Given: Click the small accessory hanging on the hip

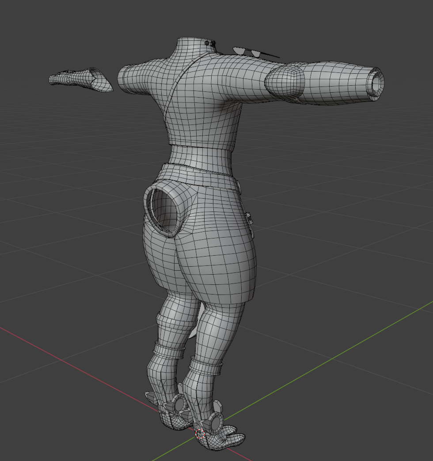Looking at the screenshot, I should click(249, 218).
